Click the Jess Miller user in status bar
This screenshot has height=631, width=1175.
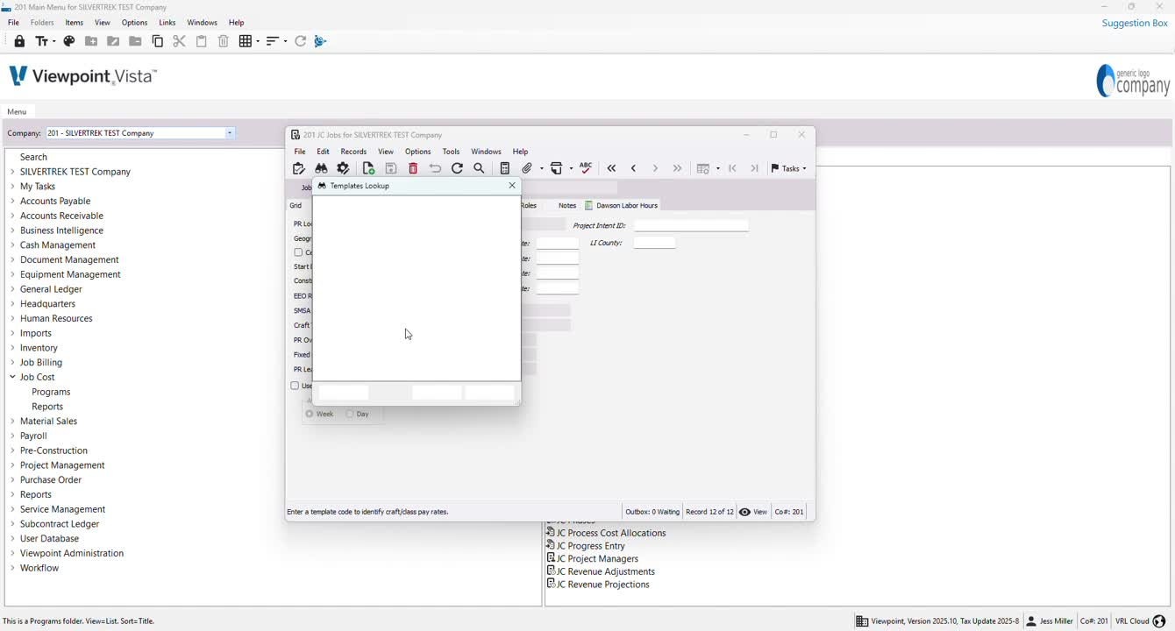[x=1050, y=621]
